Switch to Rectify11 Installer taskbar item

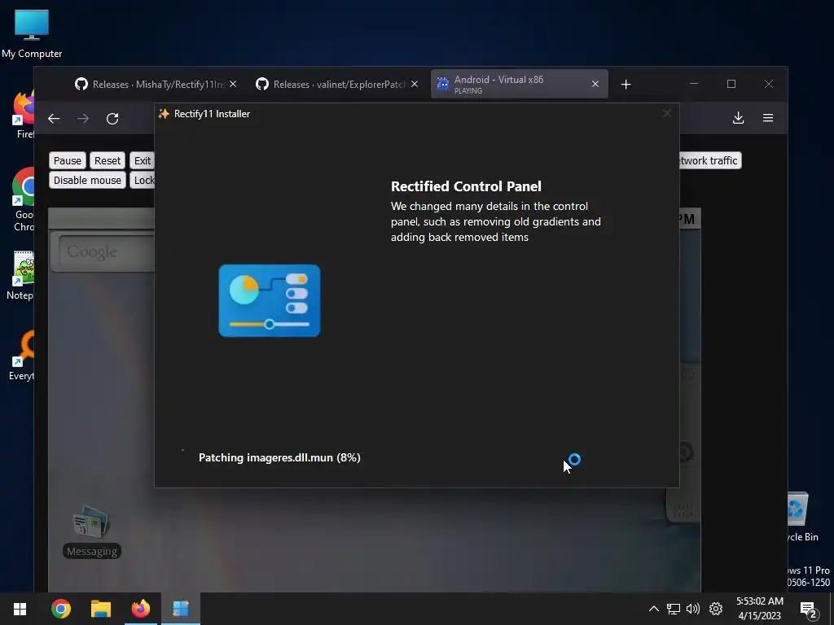pos(181,609)
